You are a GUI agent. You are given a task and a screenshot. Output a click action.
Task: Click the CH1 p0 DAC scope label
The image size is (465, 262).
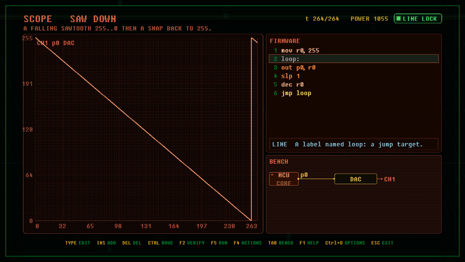[56, 43]
